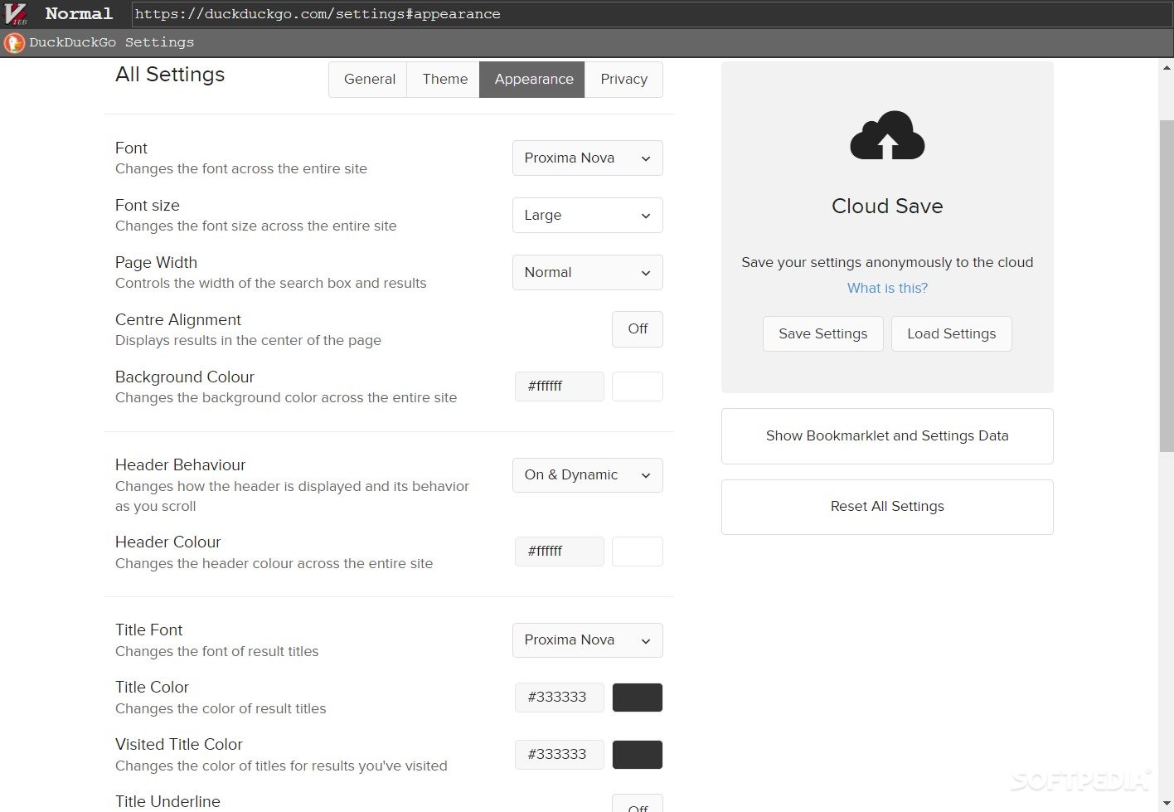Click the page vertical scrollbar thumb
Screen dimensions: 1174x812
(x=1167, y=286)
